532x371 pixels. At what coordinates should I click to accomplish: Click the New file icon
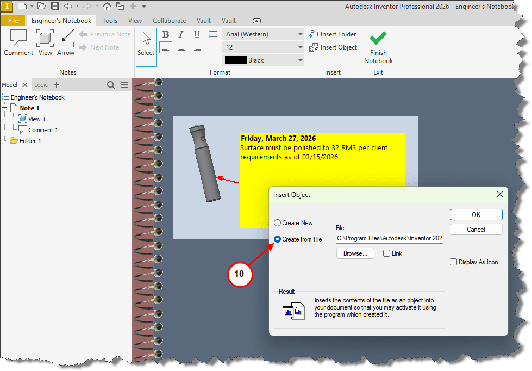[x=22, y=6]
